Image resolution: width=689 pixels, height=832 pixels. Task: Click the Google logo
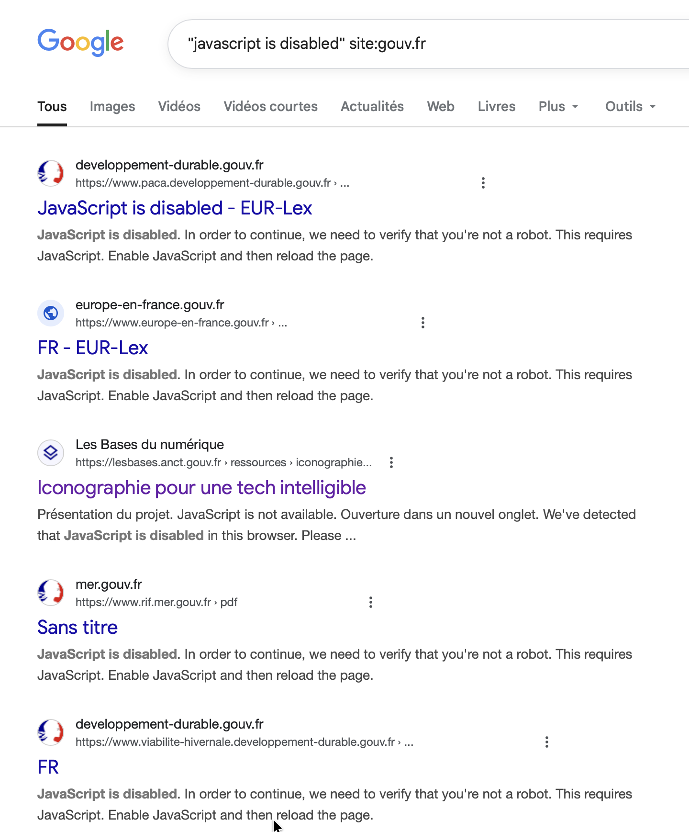coord(80,43)
